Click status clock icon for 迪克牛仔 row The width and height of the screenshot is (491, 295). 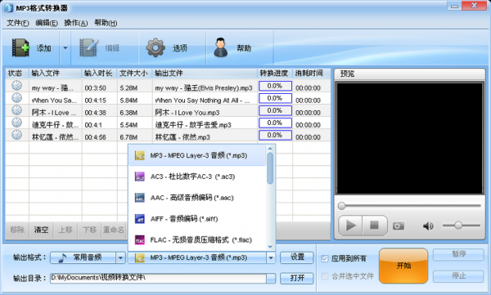(16, 123)
